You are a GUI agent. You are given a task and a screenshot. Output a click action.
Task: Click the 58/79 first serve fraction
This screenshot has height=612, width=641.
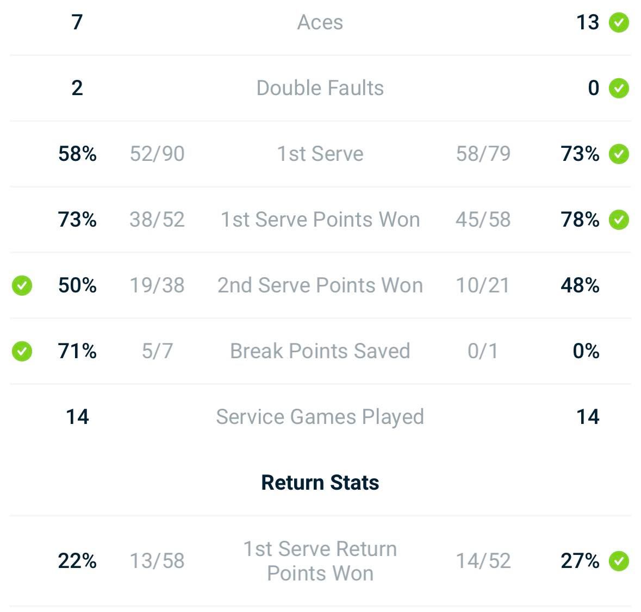[x=483, y=154]
